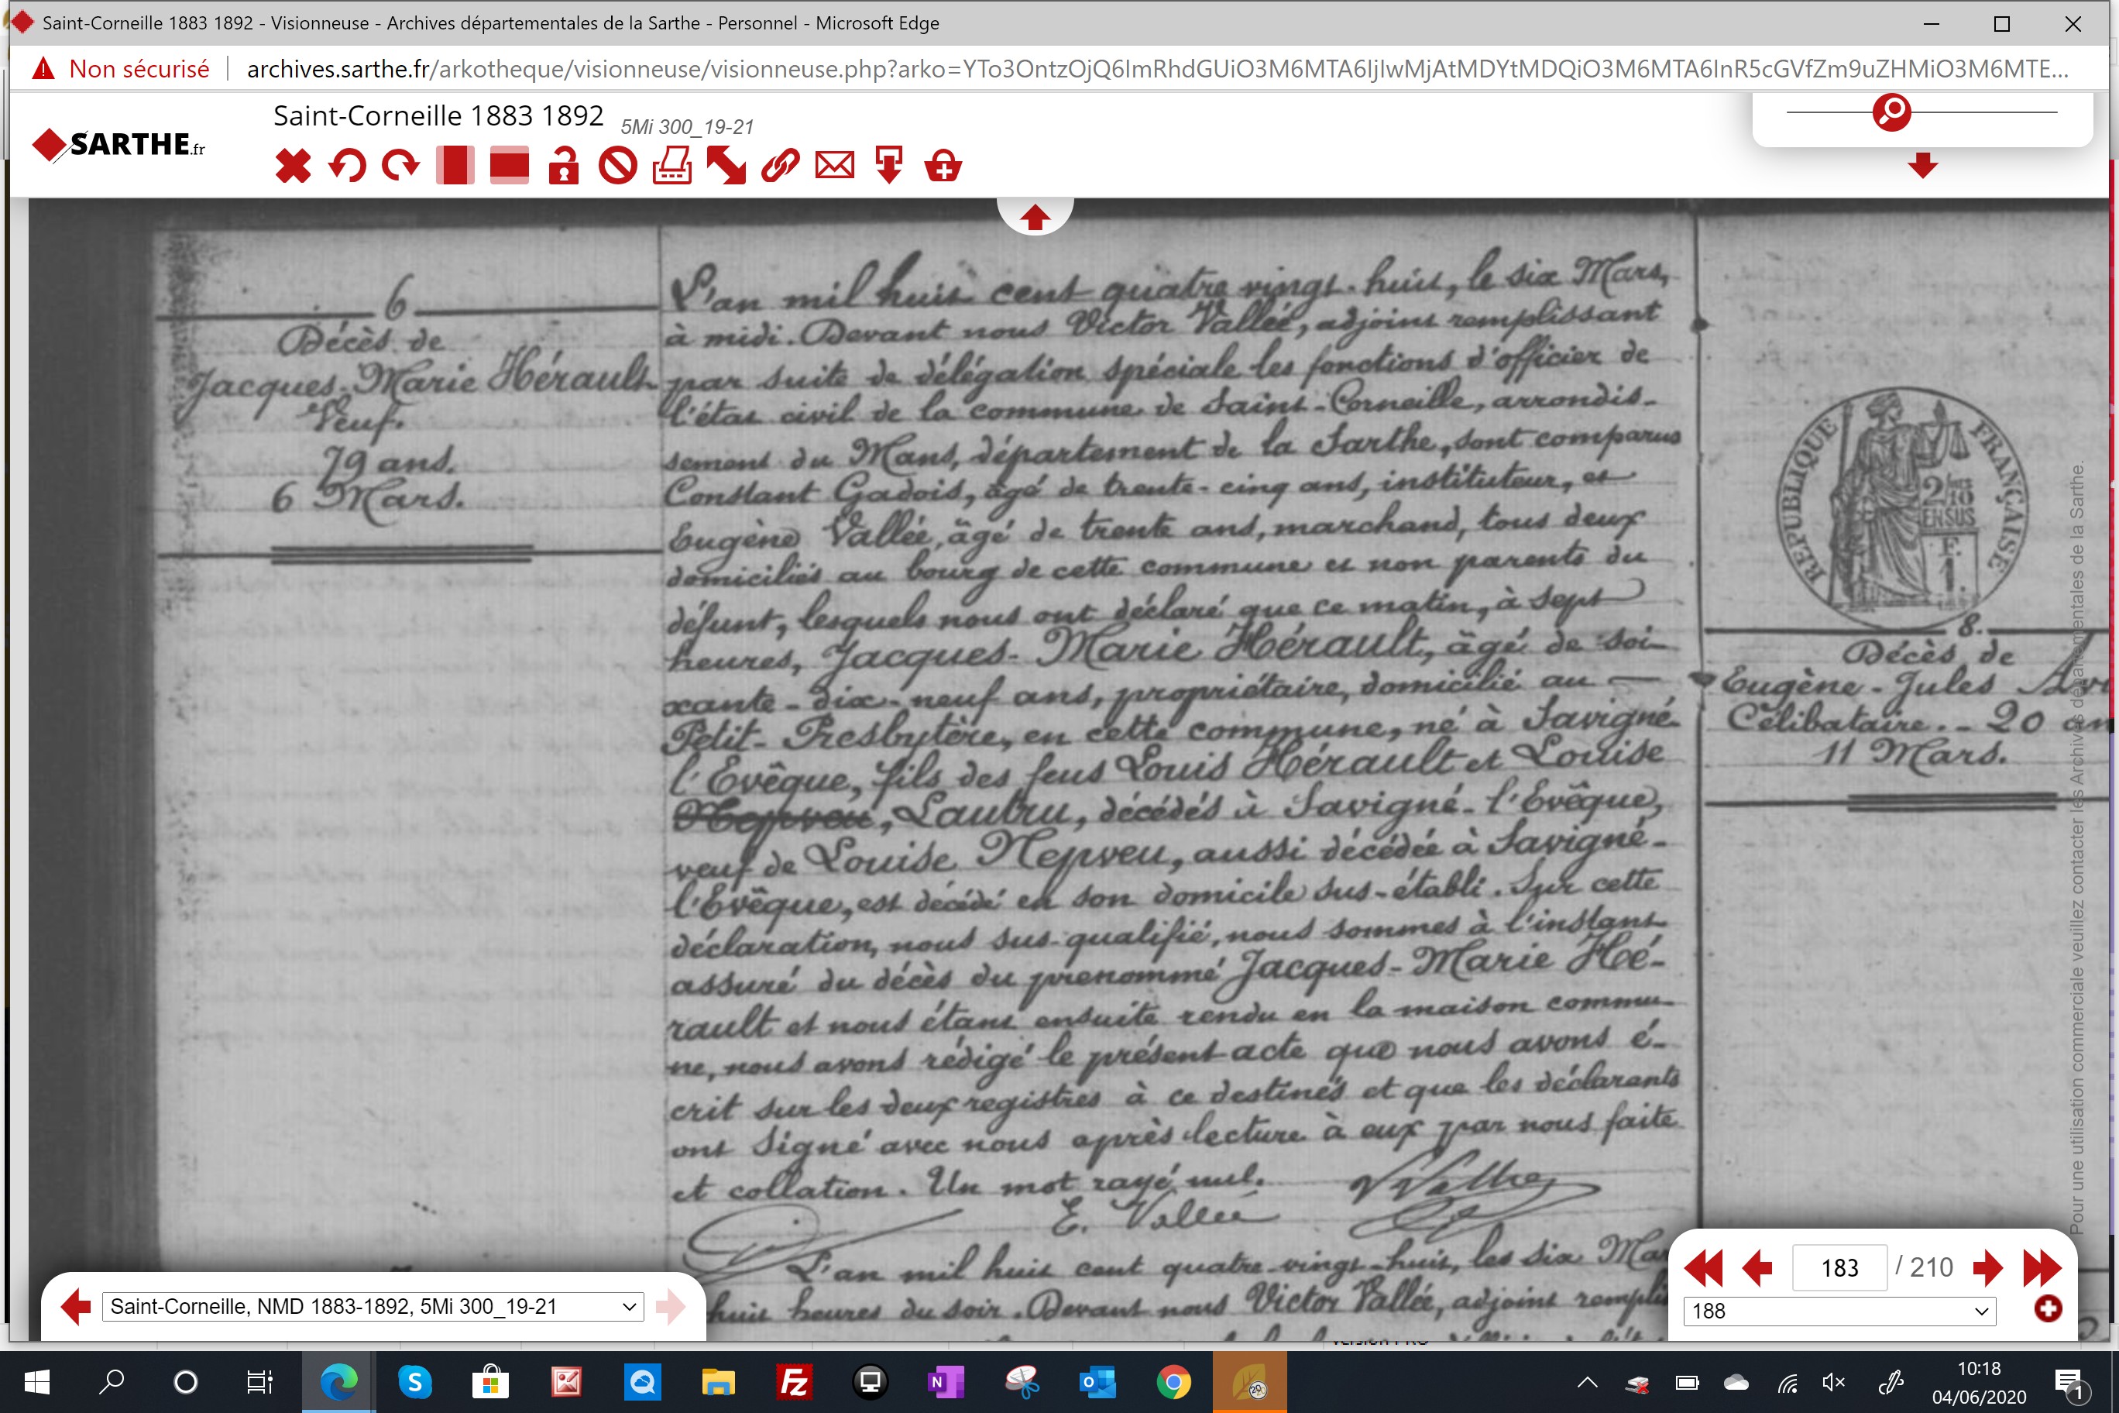Screen dimensions: 2119x1413
Task: Jump to the last page
Action: click(x=2042, y=1268)
